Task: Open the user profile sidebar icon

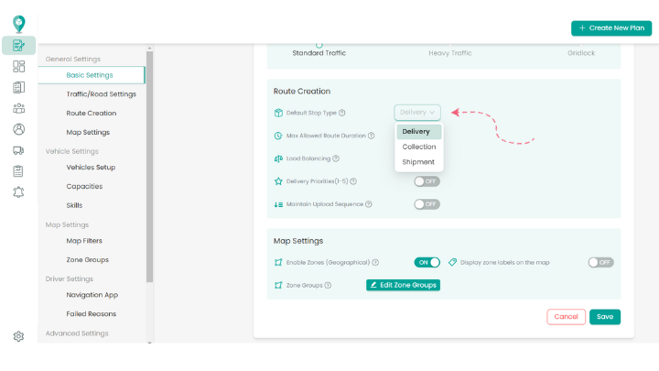Action: 18,129
